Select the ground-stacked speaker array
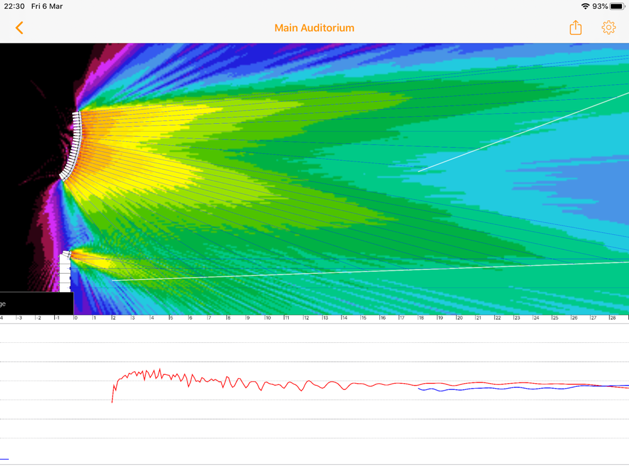This screenshot has width=629, height=471. click(x=65, y=271)
